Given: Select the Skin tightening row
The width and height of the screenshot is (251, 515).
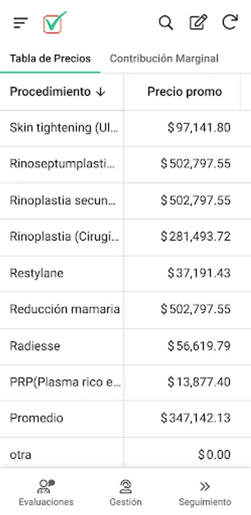Looking at the screenshot, I should click(x=125, y=128).
